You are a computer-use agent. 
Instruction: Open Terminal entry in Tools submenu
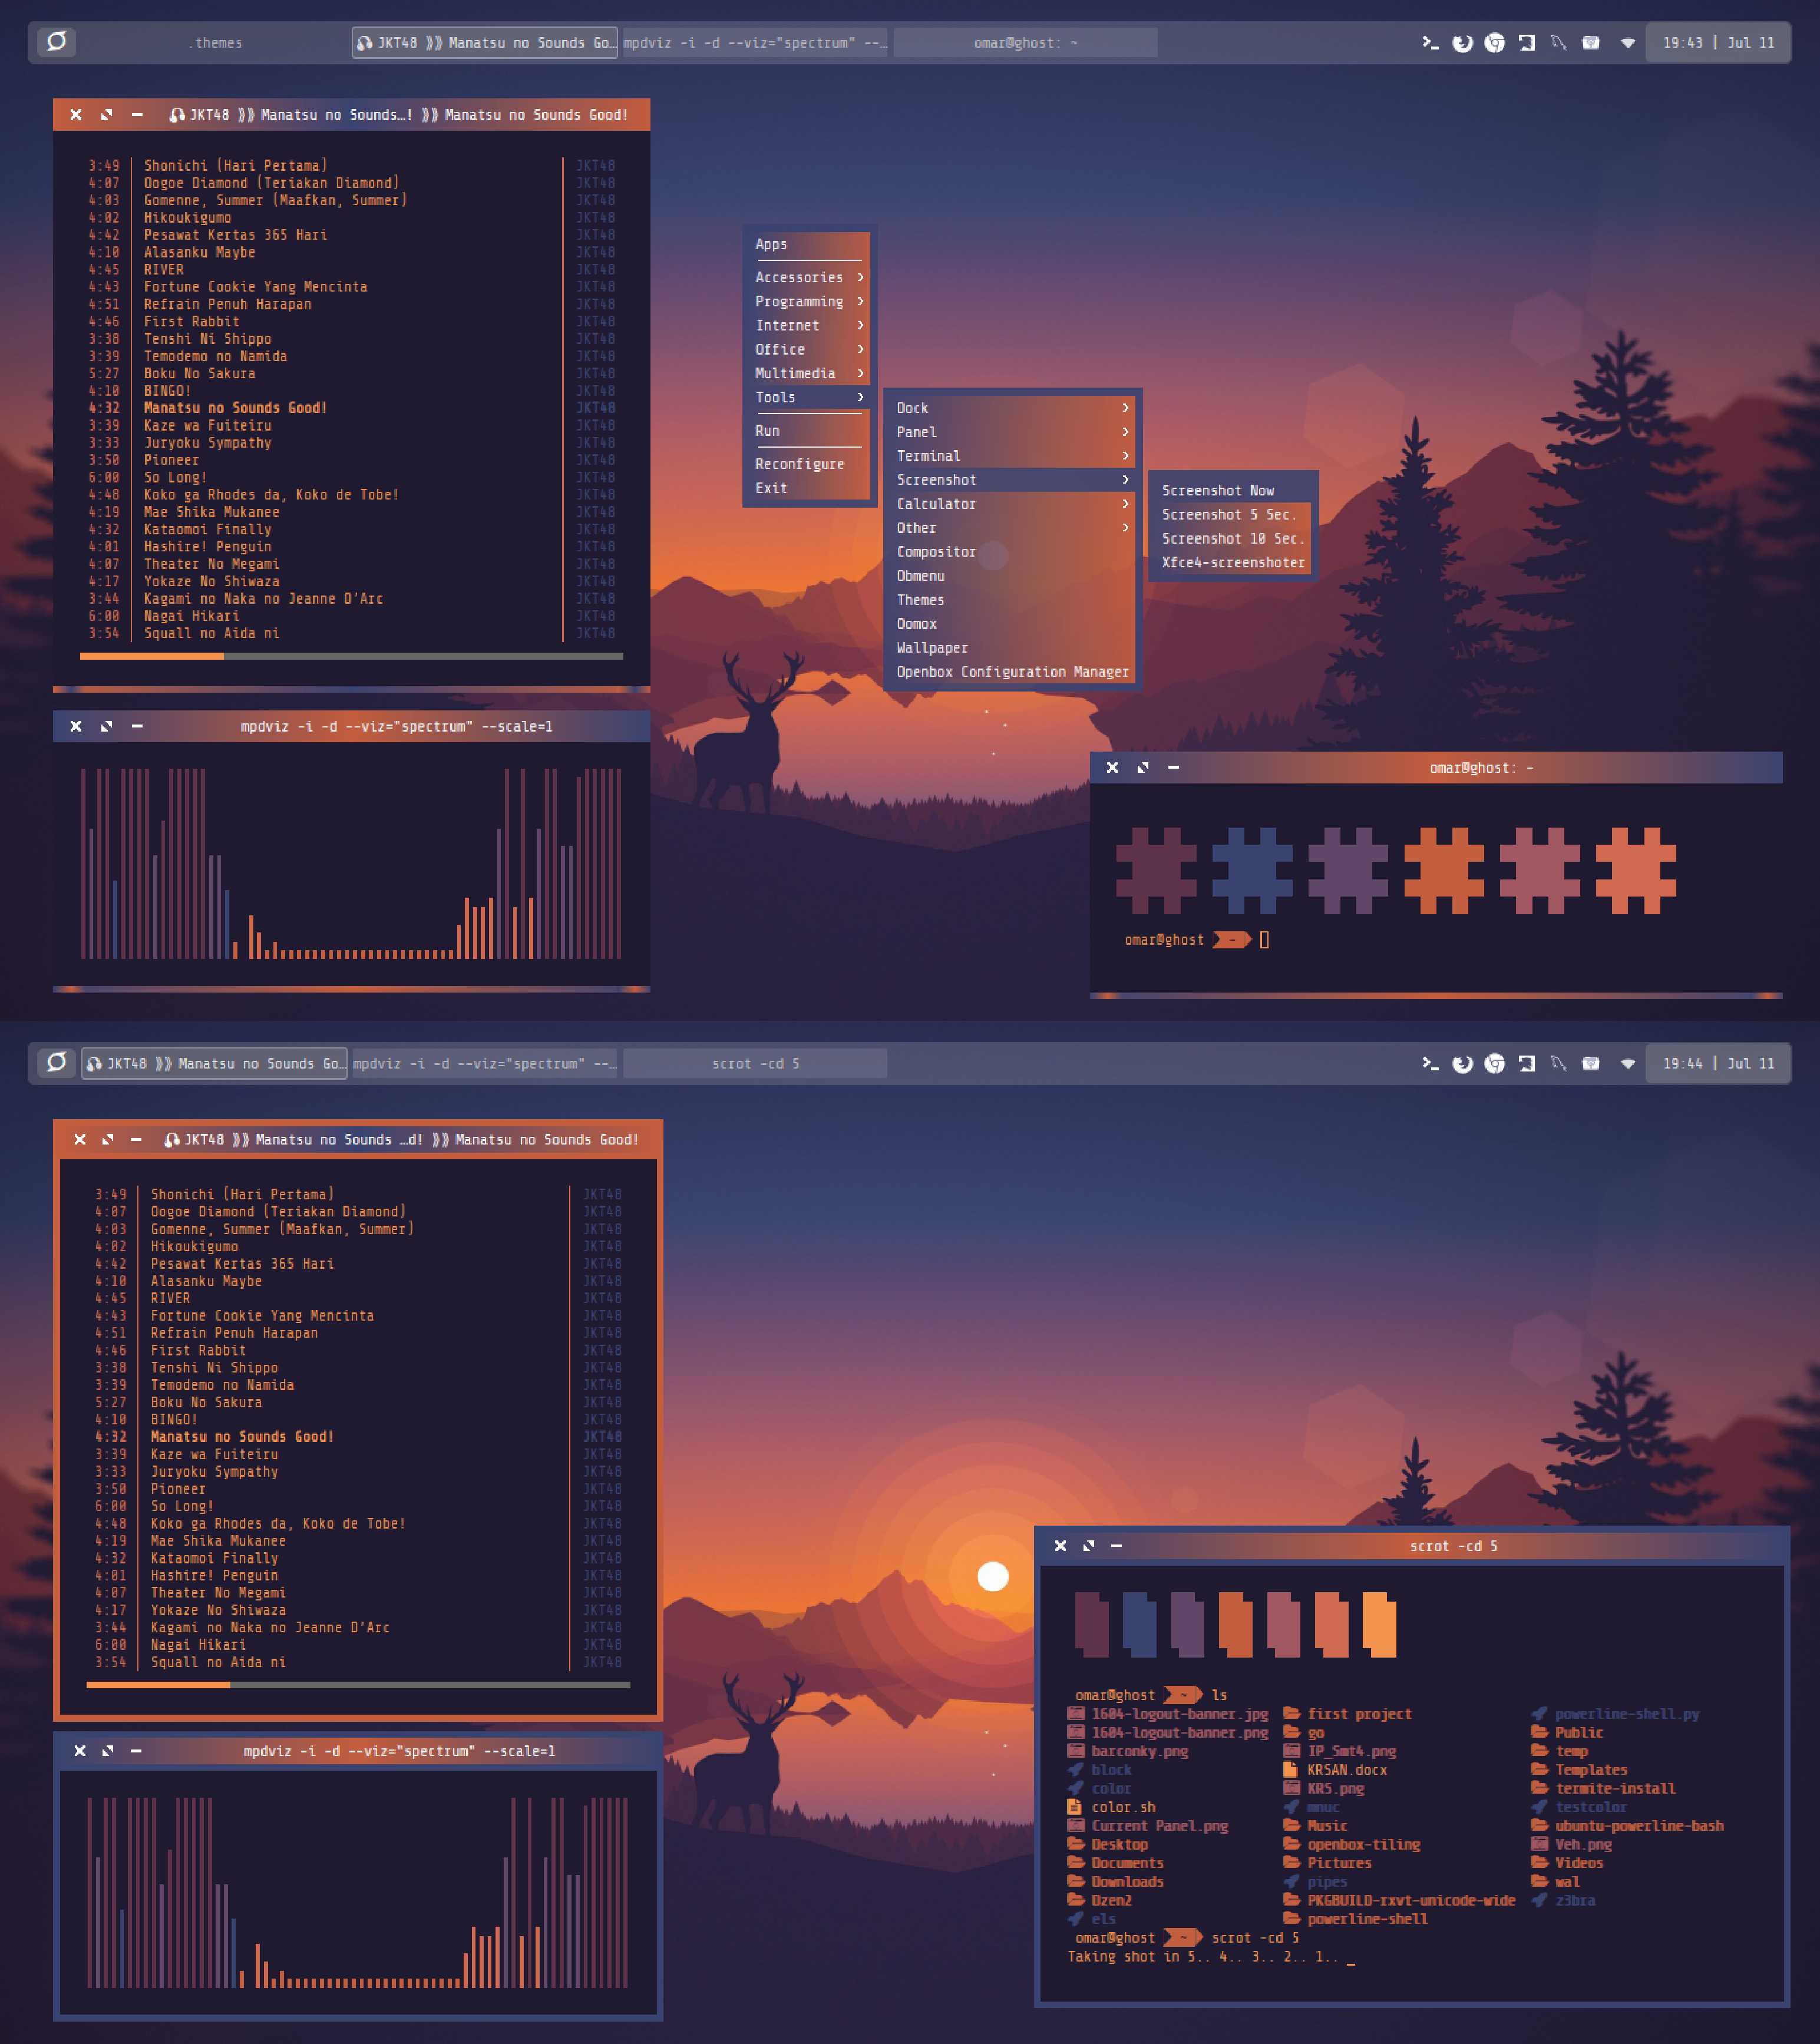coord(1013,456)
